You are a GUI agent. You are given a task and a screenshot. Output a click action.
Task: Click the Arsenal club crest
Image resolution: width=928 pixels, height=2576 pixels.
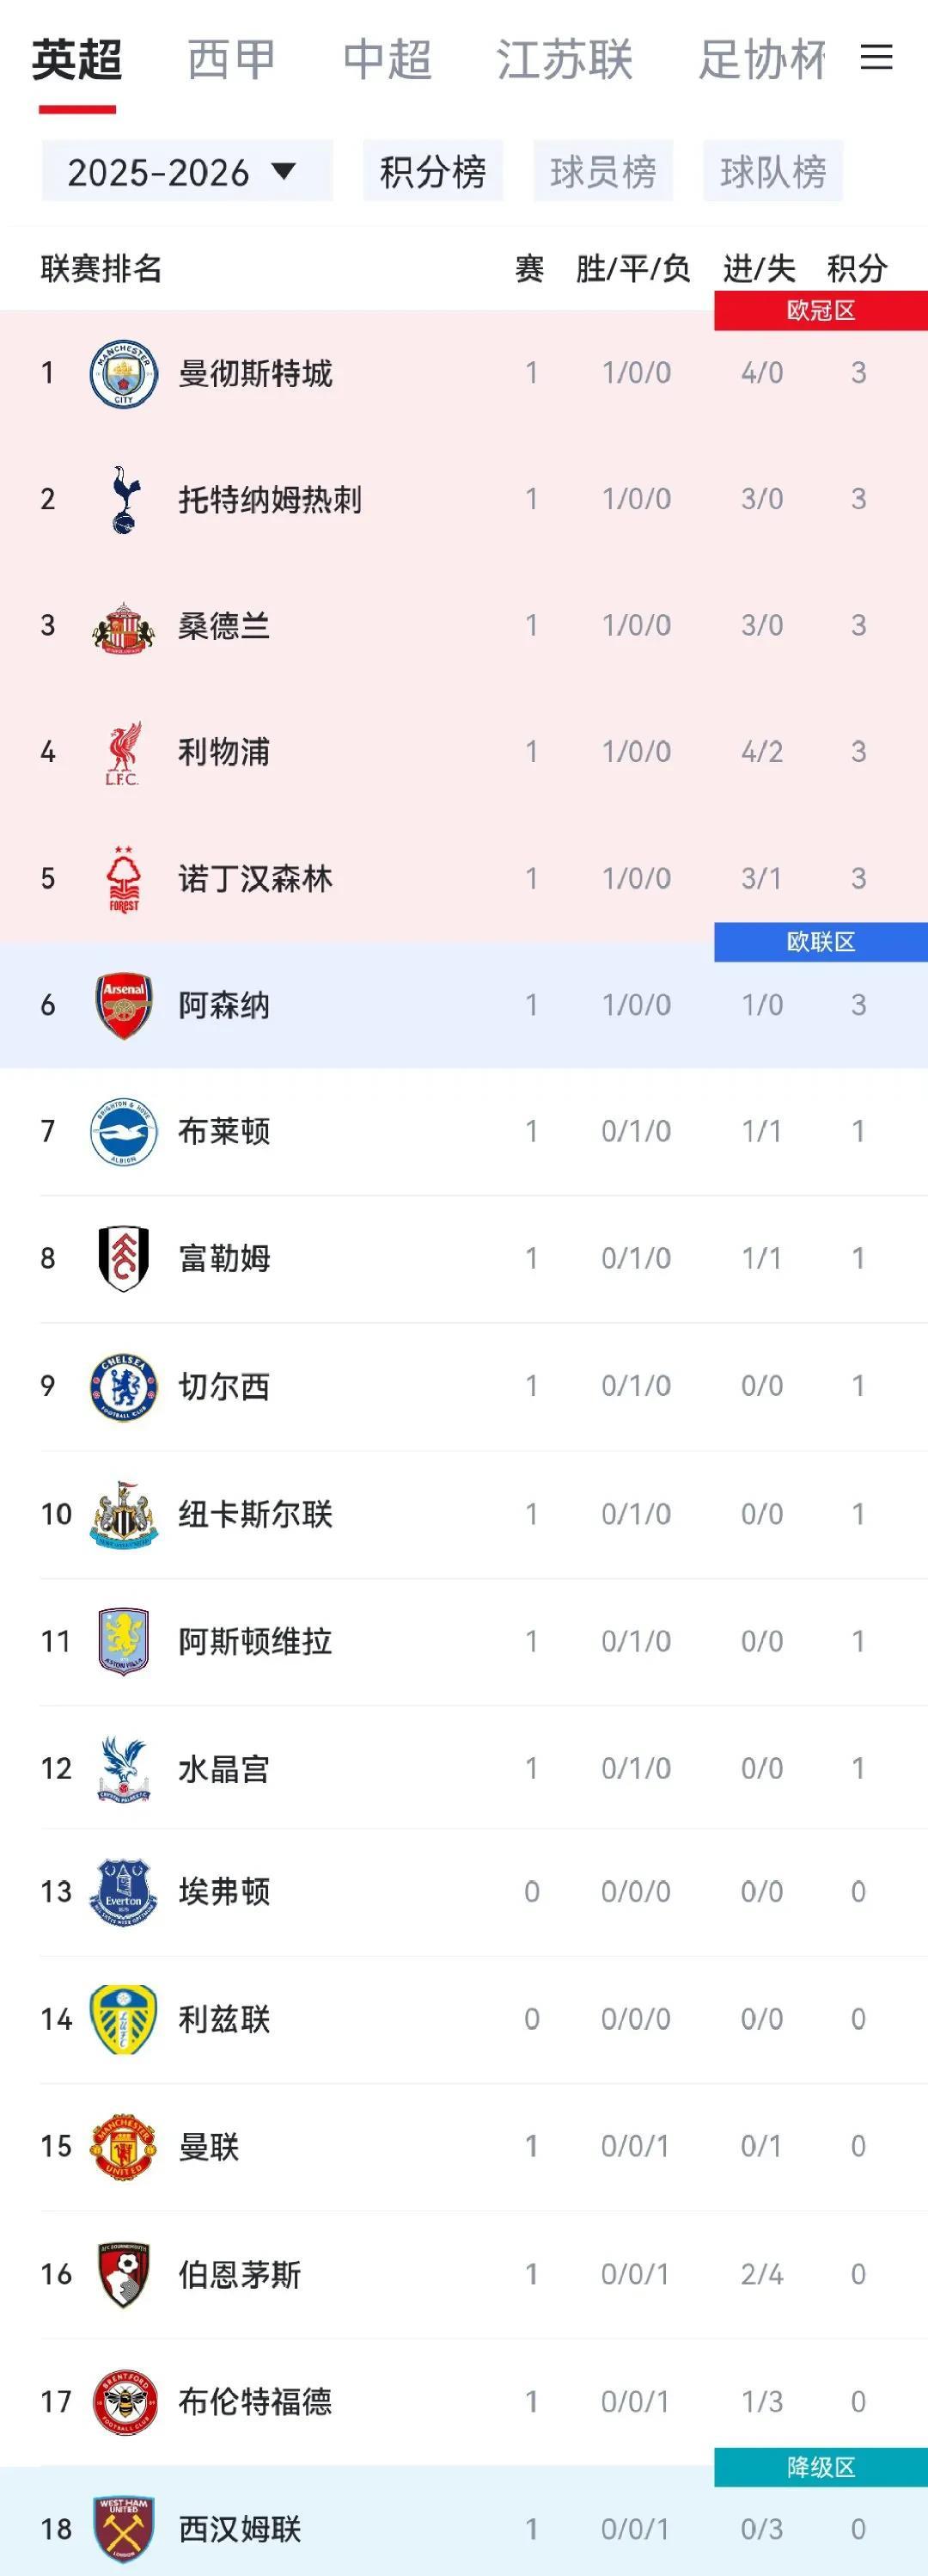[123, 1005]
